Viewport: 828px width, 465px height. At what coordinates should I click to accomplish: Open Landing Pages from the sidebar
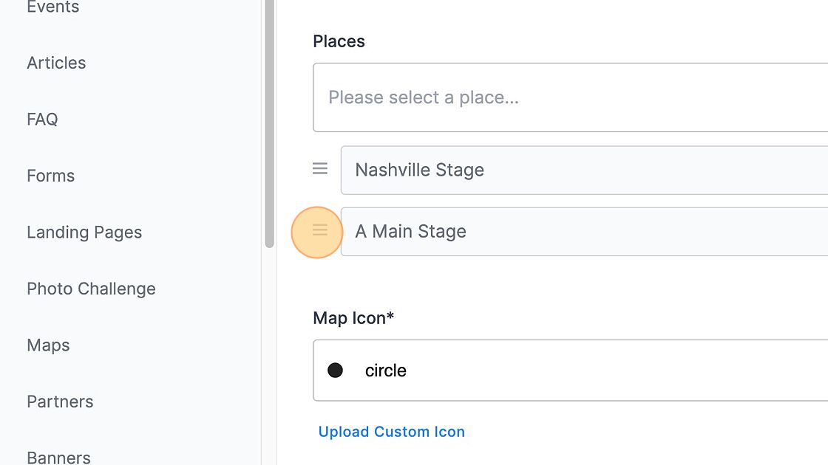click(84, 232)
